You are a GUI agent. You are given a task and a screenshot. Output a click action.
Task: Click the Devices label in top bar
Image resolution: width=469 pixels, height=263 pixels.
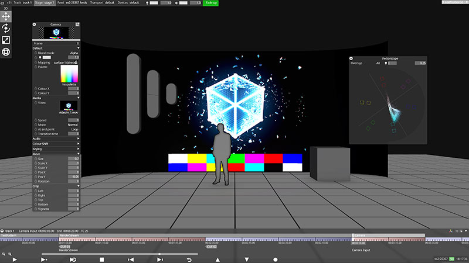pyautogui.click(x=124, y=3)
